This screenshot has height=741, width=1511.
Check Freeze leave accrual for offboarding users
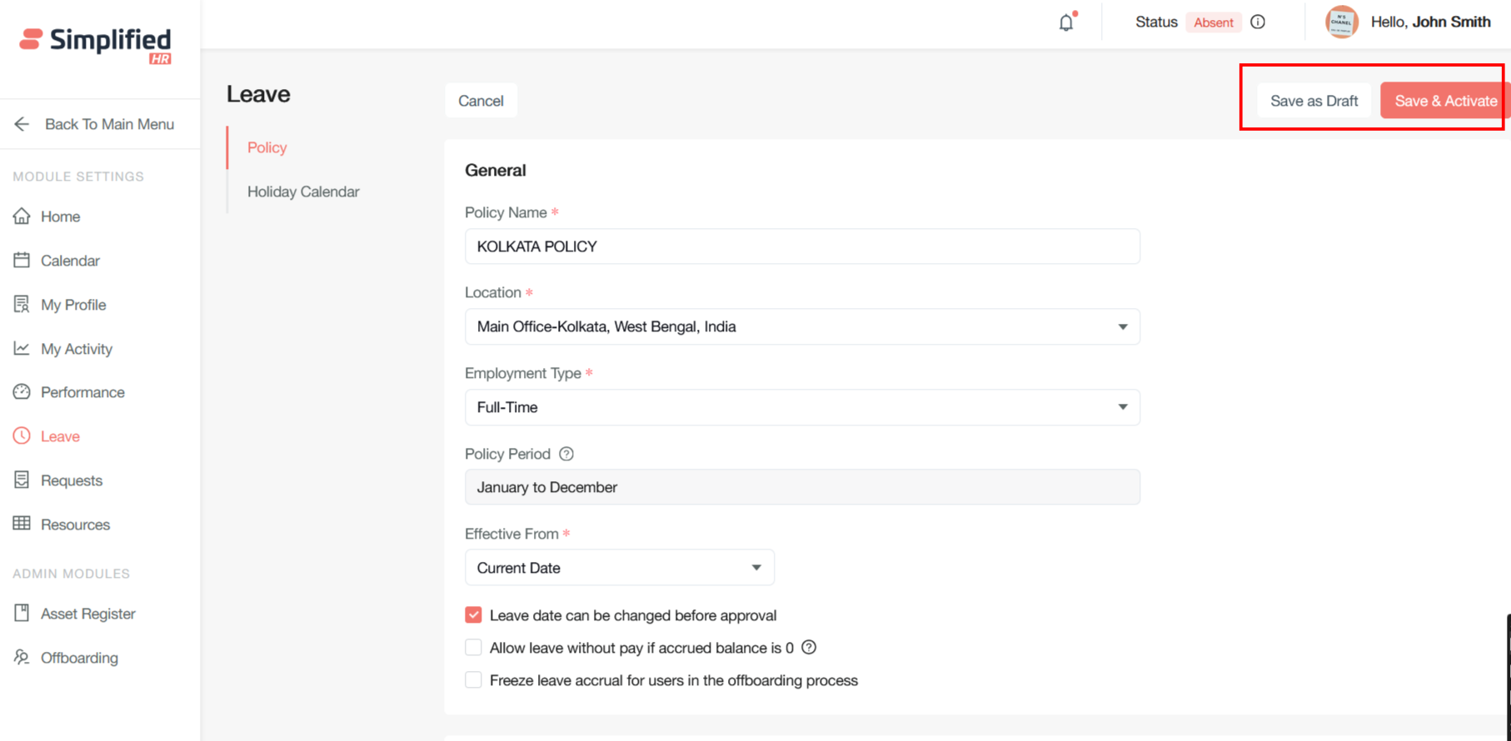point(473,680)
